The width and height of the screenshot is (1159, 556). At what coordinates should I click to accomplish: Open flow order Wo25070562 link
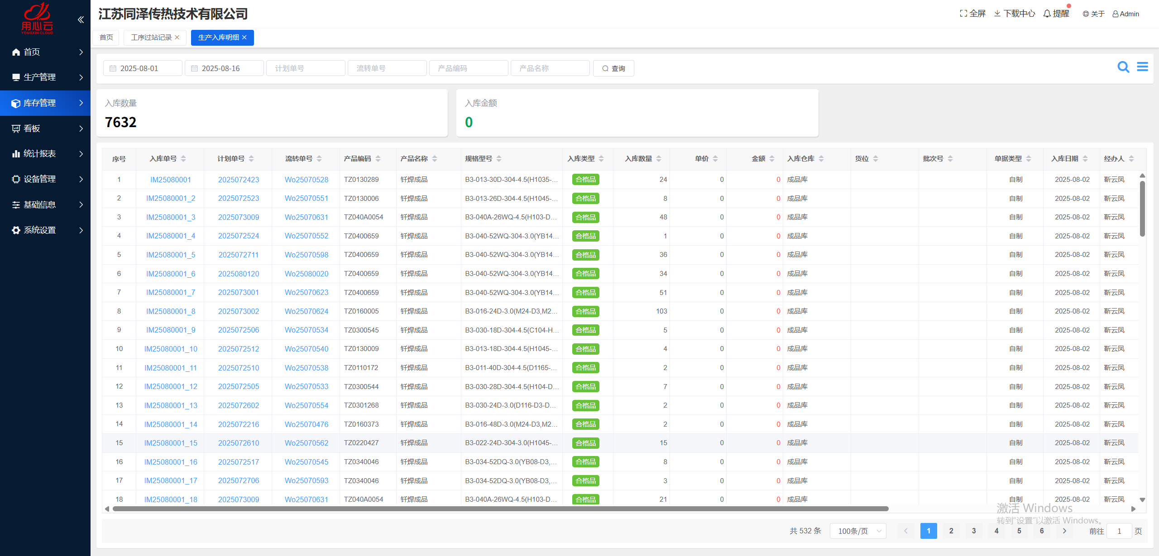(x=307, y=443)
